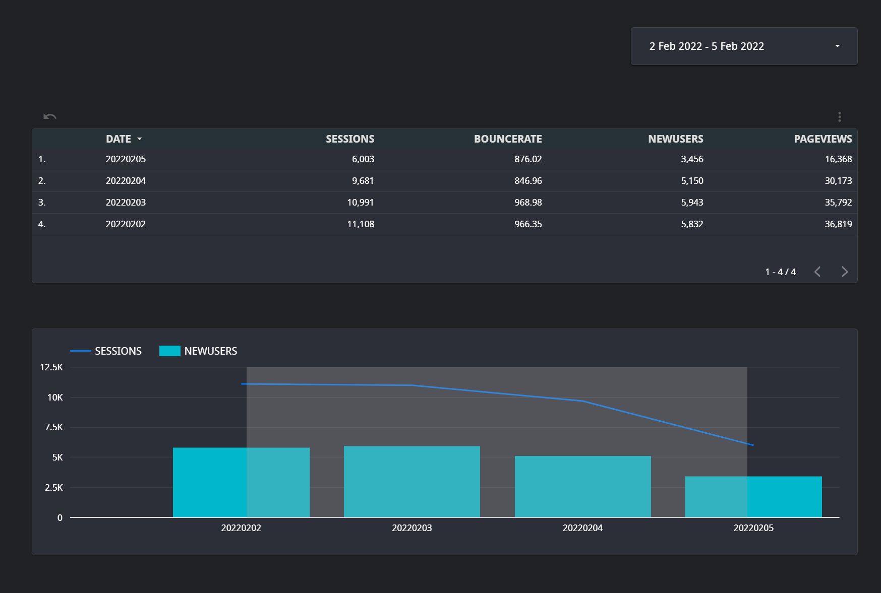Screen dimensions: 881x593
Task: Click the 20220203 bar in chart
Action: coord(412,481)
